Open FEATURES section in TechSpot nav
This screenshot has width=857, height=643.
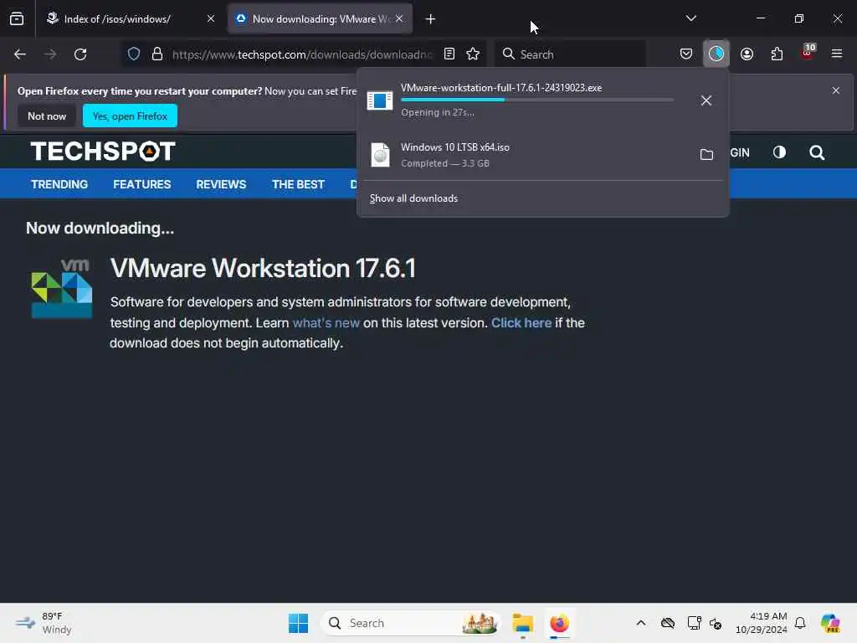[142, 185]
